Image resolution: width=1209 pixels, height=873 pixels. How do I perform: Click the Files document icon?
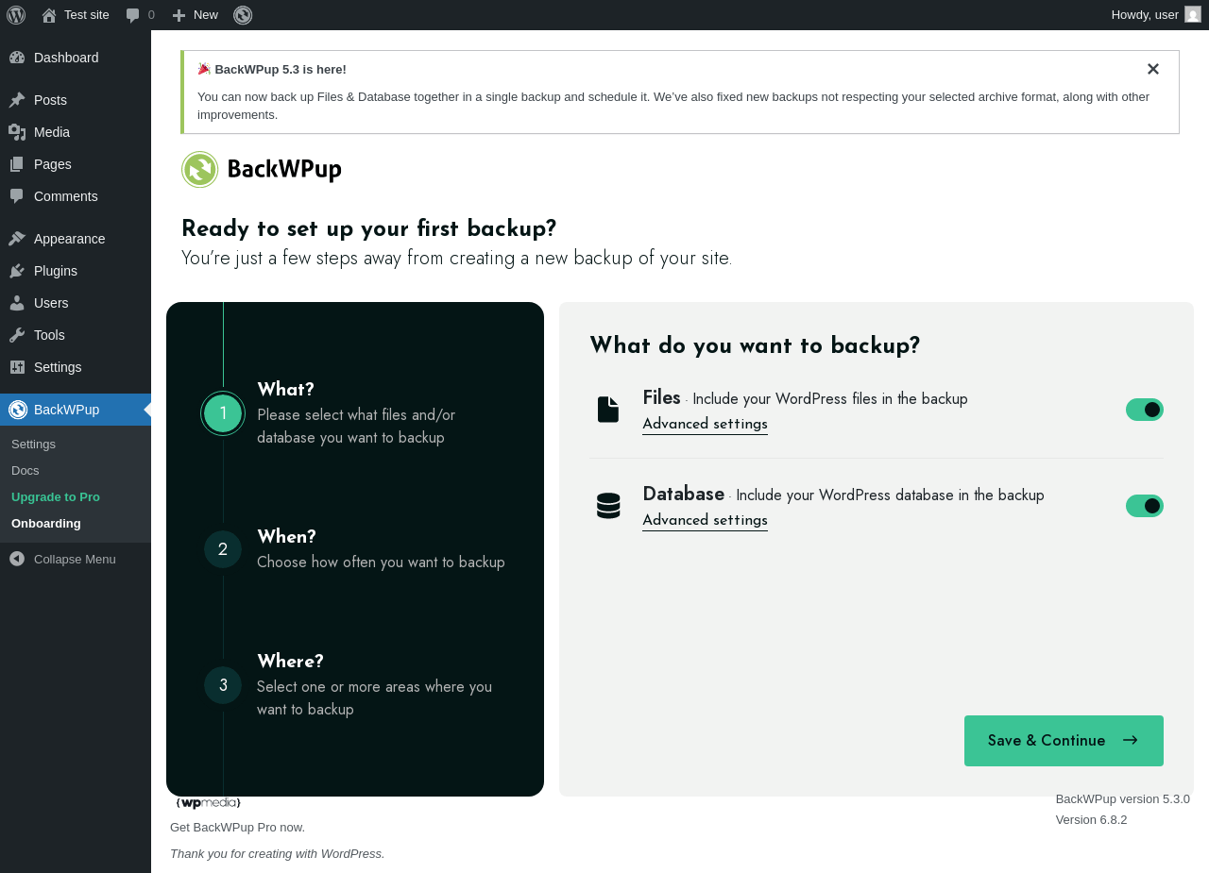coord(608,410)
